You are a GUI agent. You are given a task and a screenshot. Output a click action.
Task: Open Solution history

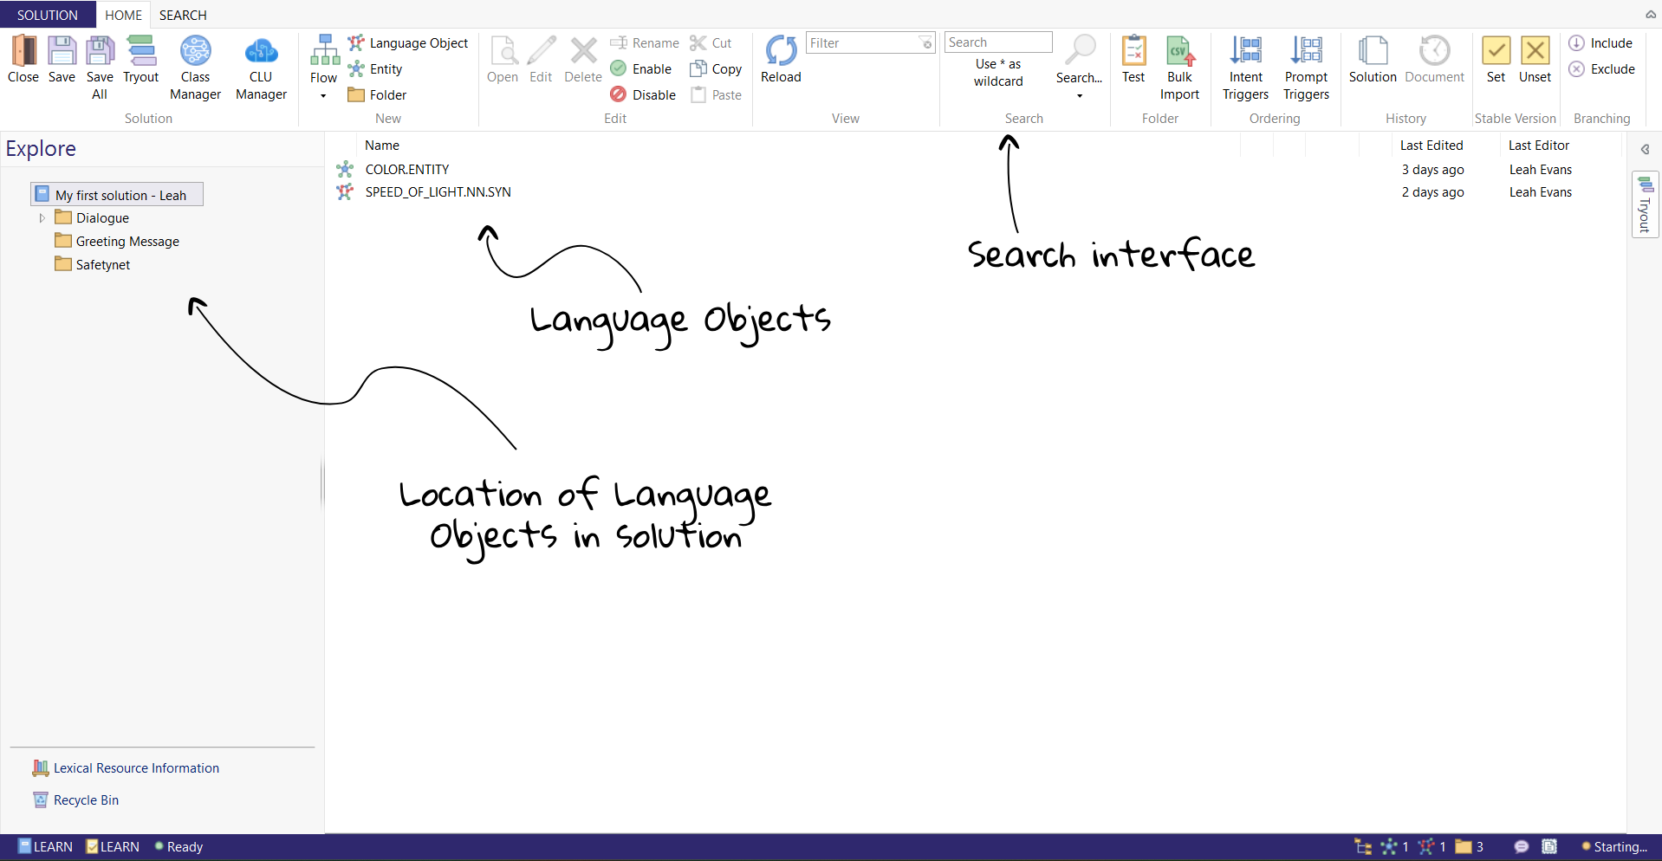[1373, 60]
